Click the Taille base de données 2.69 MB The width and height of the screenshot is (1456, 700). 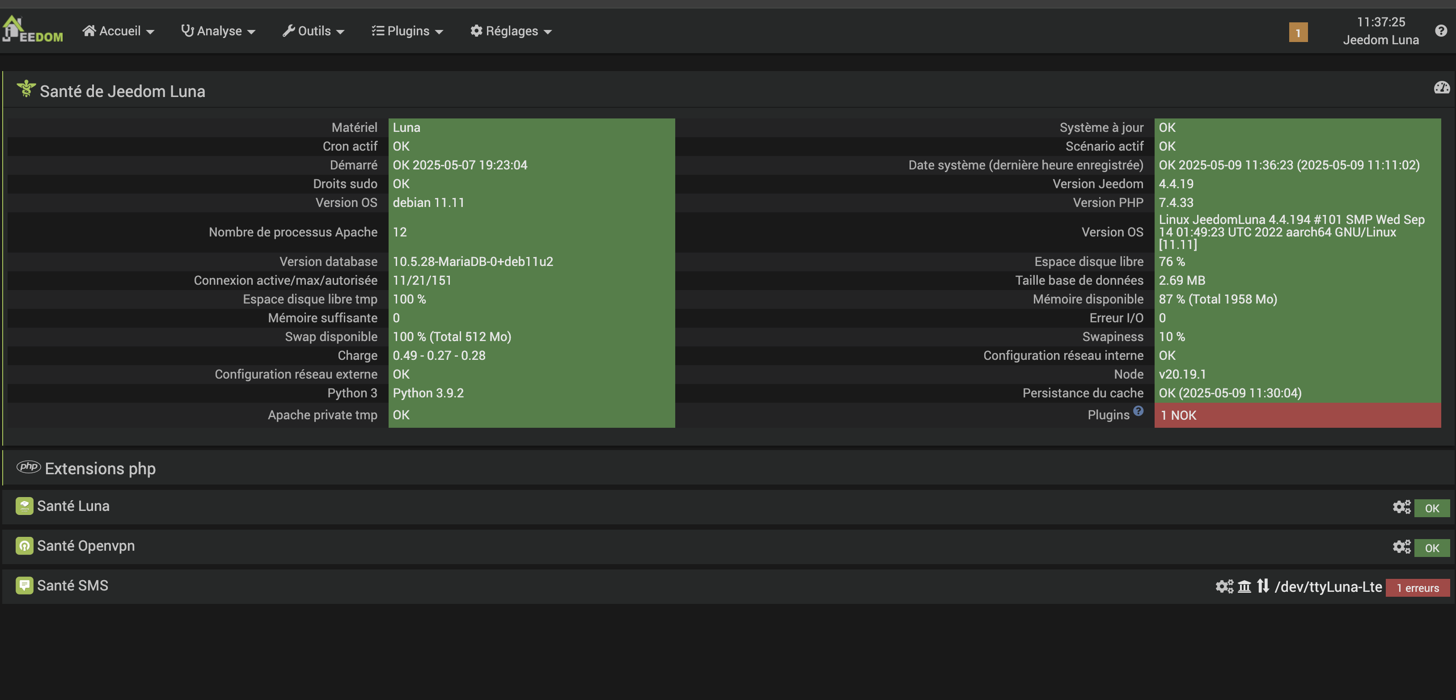pos(1181,280)
